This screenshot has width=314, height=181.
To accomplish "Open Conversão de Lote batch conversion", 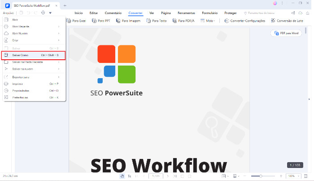I will [287, 21].
